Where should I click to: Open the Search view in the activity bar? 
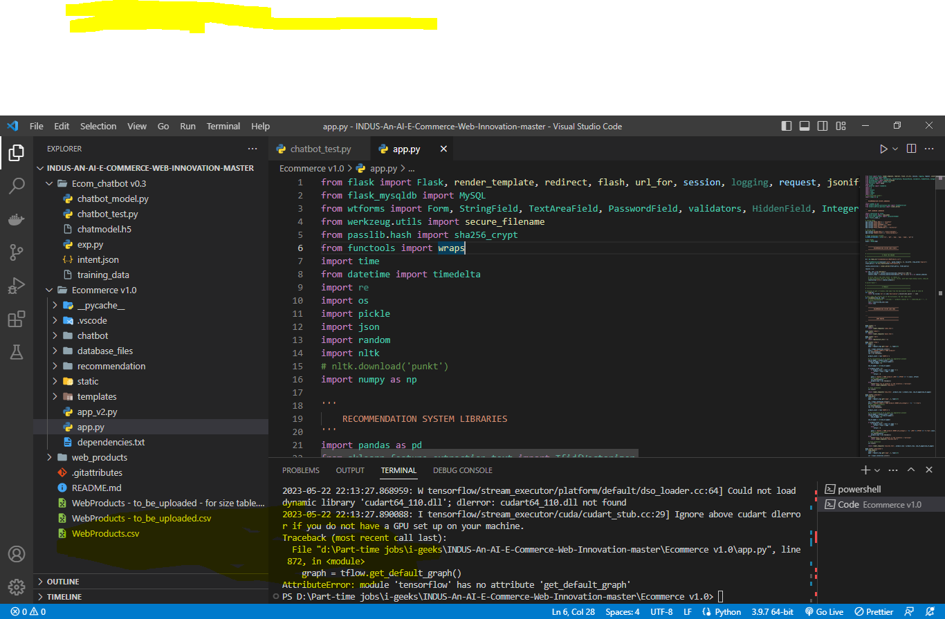pyautogui.click(x=15, y=185)
